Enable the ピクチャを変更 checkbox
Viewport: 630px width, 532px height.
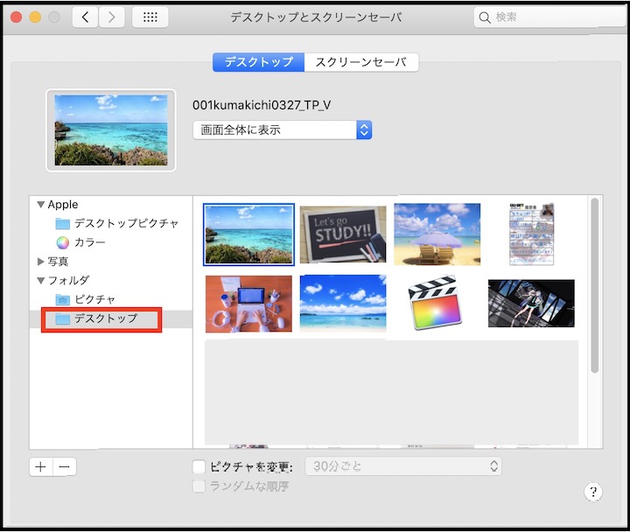pyautogui.click(x=199, y=467)
